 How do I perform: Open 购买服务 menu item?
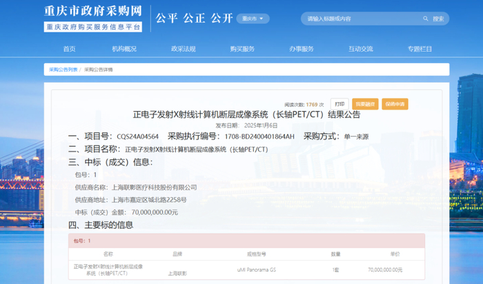(x=242, y=49)
